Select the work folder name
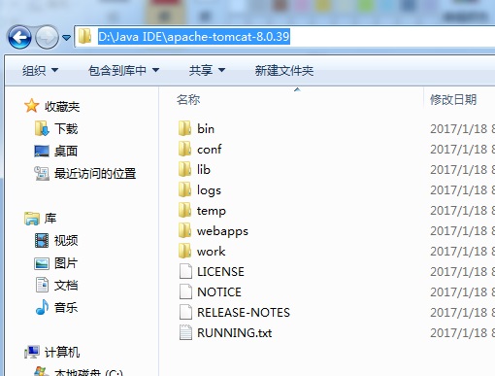 pos(211,252)
